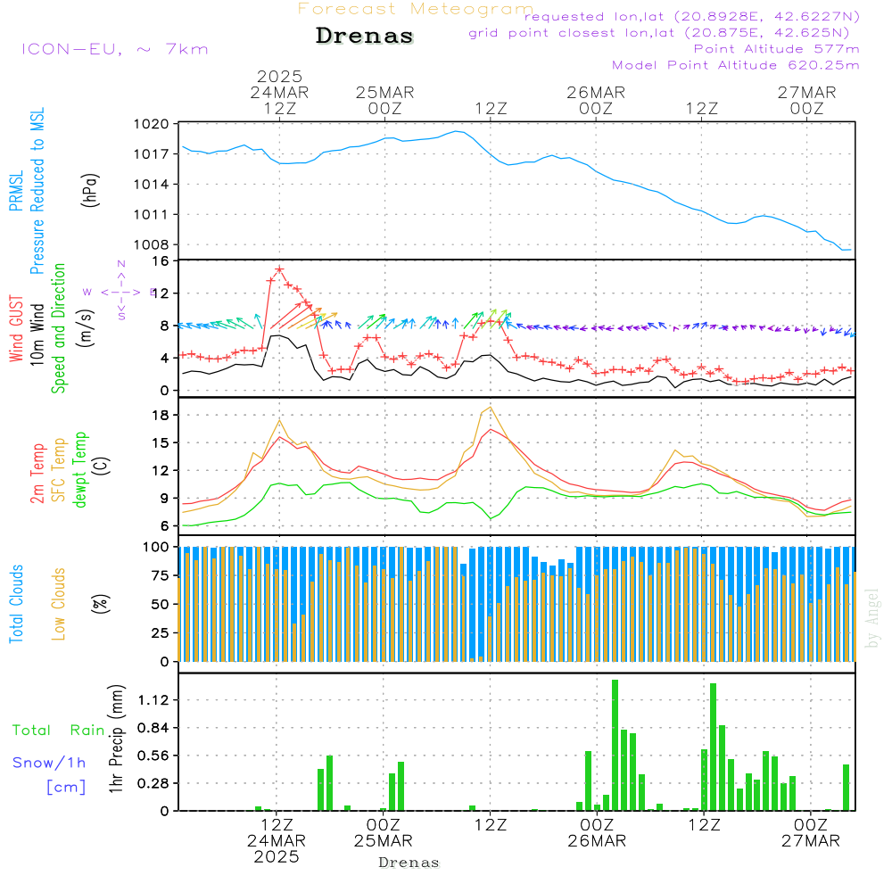
Task: Click the wind gust peak near 15 m/s
Action: (278, 269)
